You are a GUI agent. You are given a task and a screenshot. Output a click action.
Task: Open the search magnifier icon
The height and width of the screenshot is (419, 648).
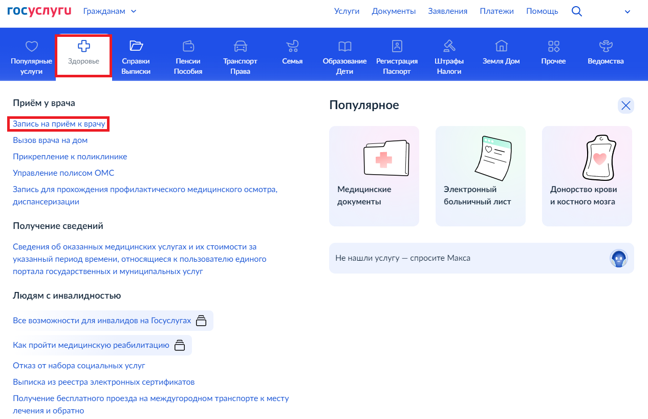(x=577, y=11)
